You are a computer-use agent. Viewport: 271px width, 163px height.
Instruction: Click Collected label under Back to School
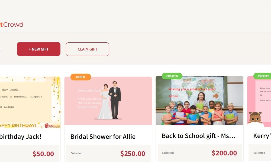point(168,153)
